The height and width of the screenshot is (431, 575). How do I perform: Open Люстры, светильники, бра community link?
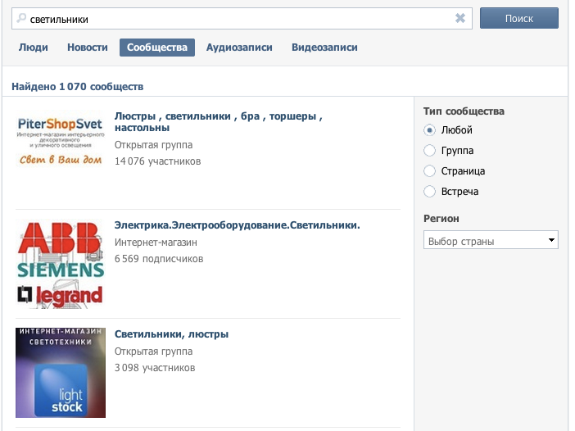pos(219,122)
